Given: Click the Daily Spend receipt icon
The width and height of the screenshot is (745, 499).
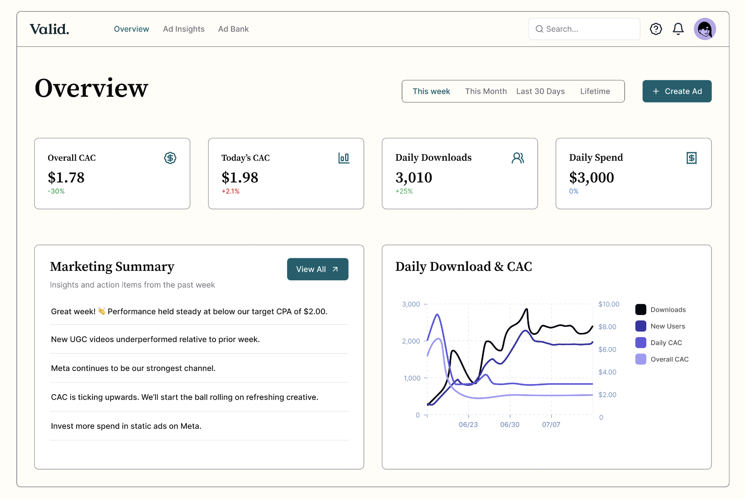Looking at the screenshot, I should [x=691, y=158].
